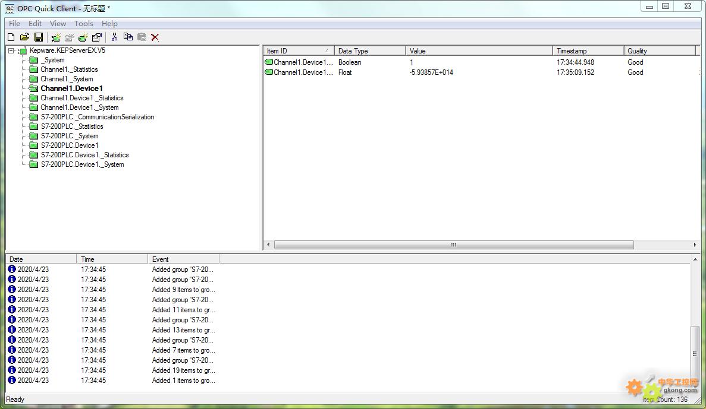Screen dimensions: 706x409
Task: Open the File menu
Action: pos(14,23)
